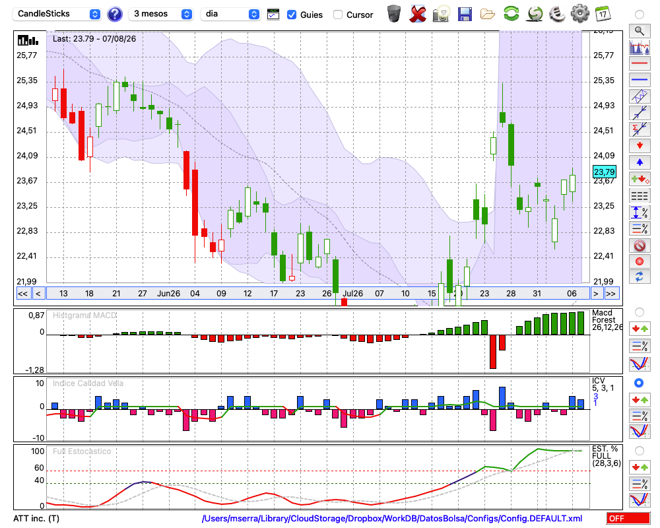Click the >> jump-to-end button
The height and width of the screenshot is (528, 660).
[x=610, y=294]
